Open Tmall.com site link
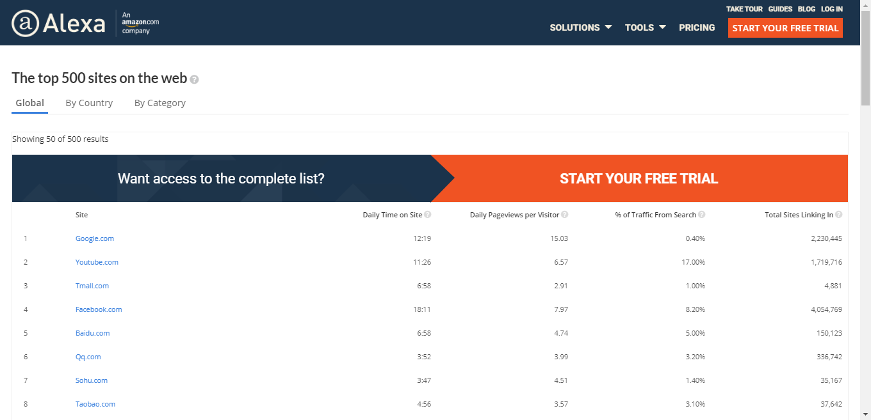The width and height of the screenshot is (871, 420). point(92,286)
